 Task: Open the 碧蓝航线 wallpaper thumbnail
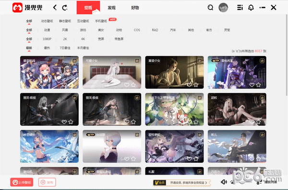[49, 72]
